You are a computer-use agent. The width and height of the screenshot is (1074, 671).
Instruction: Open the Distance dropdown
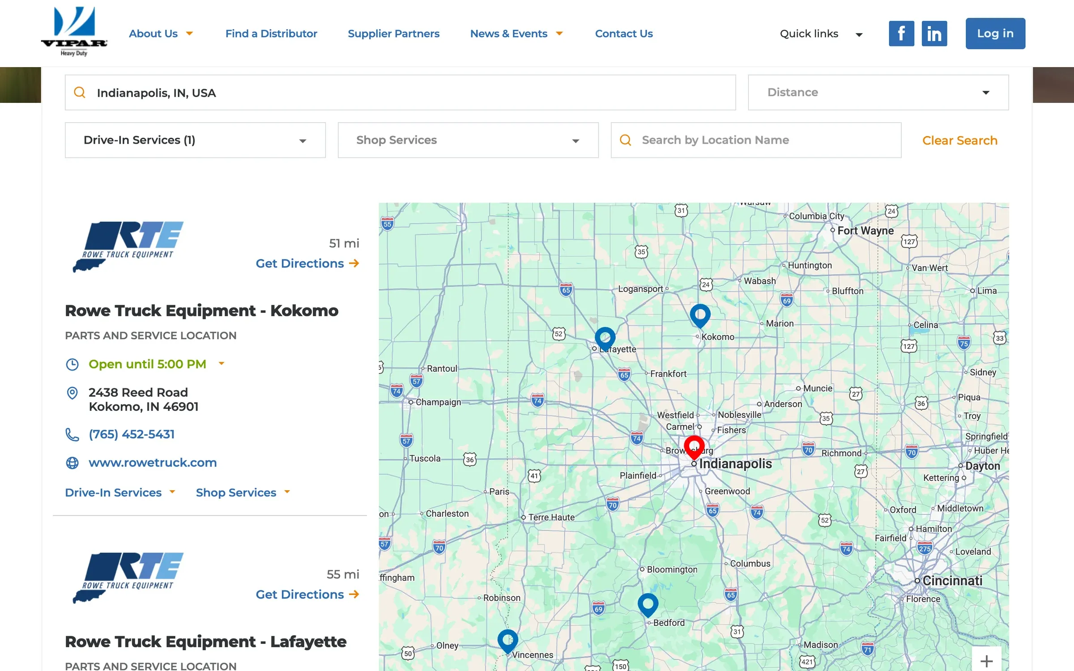click(878, 93)
